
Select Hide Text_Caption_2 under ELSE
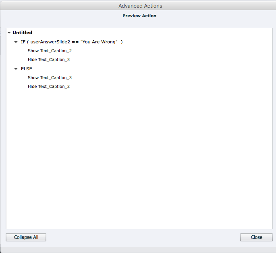(49, 87)
